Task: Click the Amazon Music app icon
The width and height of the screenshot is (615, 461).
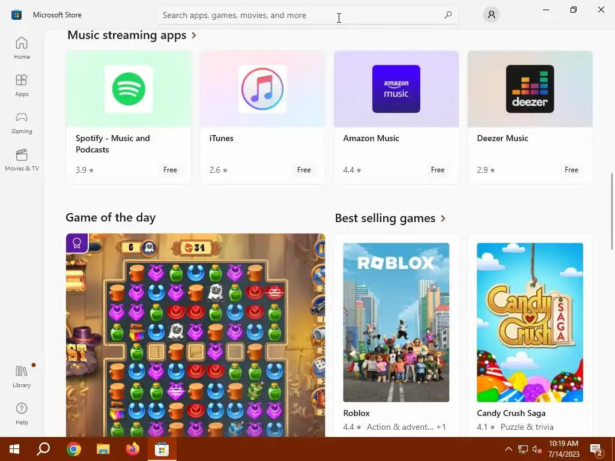Action: tap(396, 89)
